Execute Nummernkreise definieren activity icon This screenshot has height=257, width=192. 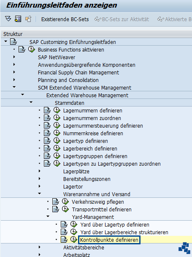pyautogui.click(x=57, y=133)
